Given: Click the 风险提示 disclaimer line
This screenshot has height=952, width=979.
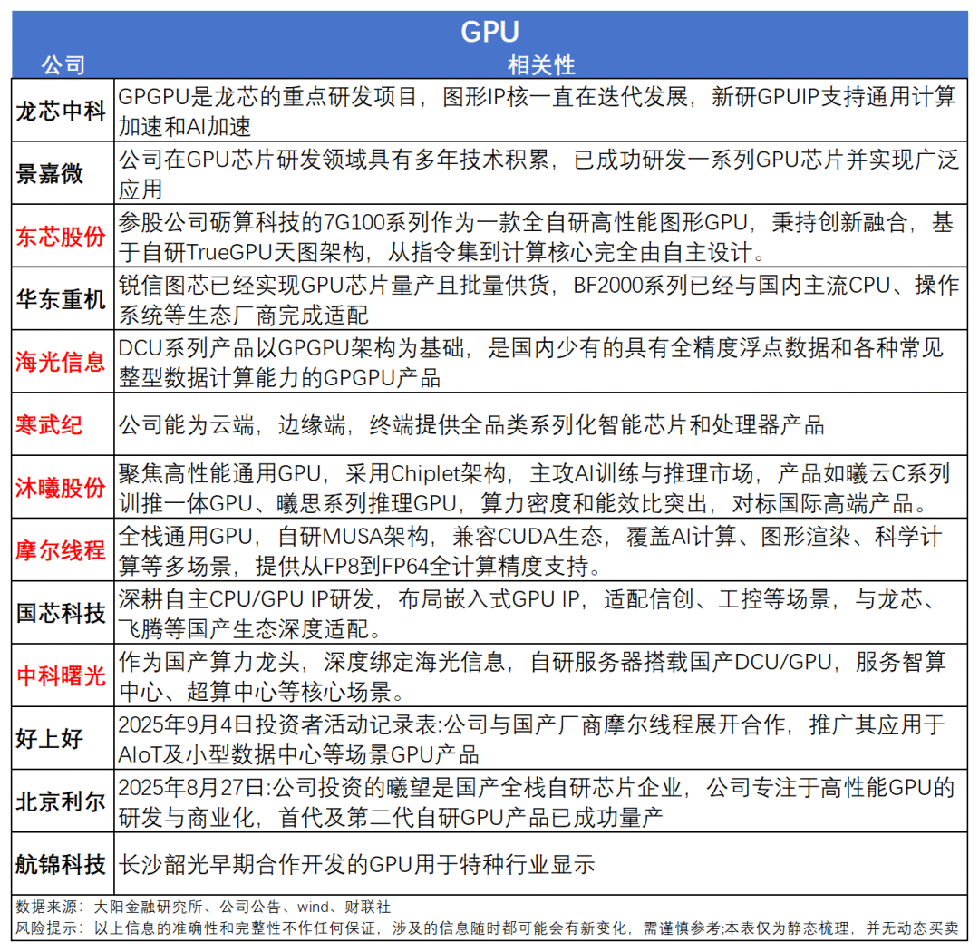Looking at the screenshot, I should [487, 928].
